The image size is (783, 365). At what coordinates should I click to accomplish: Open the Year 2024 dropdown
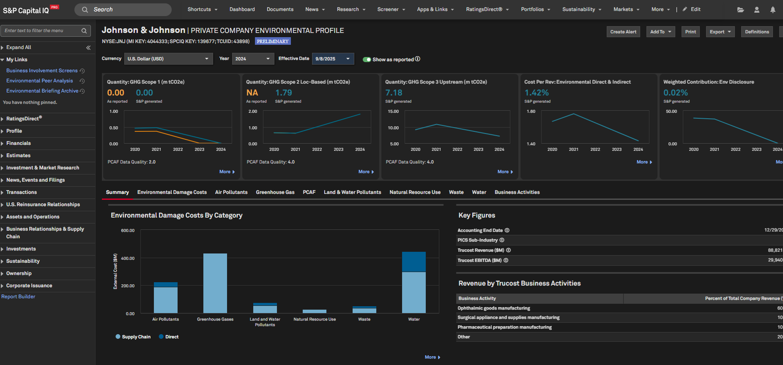tap(252, 59)
